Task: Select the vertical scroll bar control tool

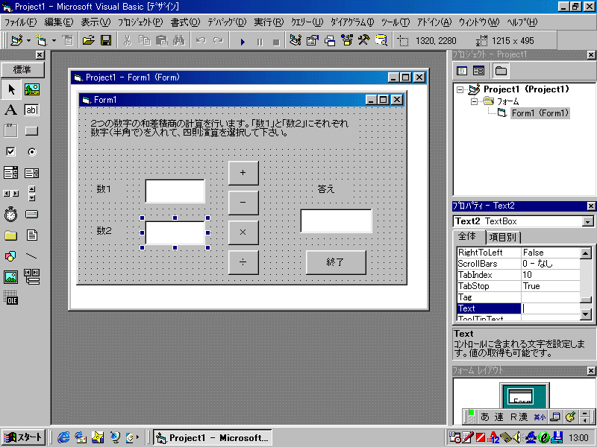Action: coord(32,194)
